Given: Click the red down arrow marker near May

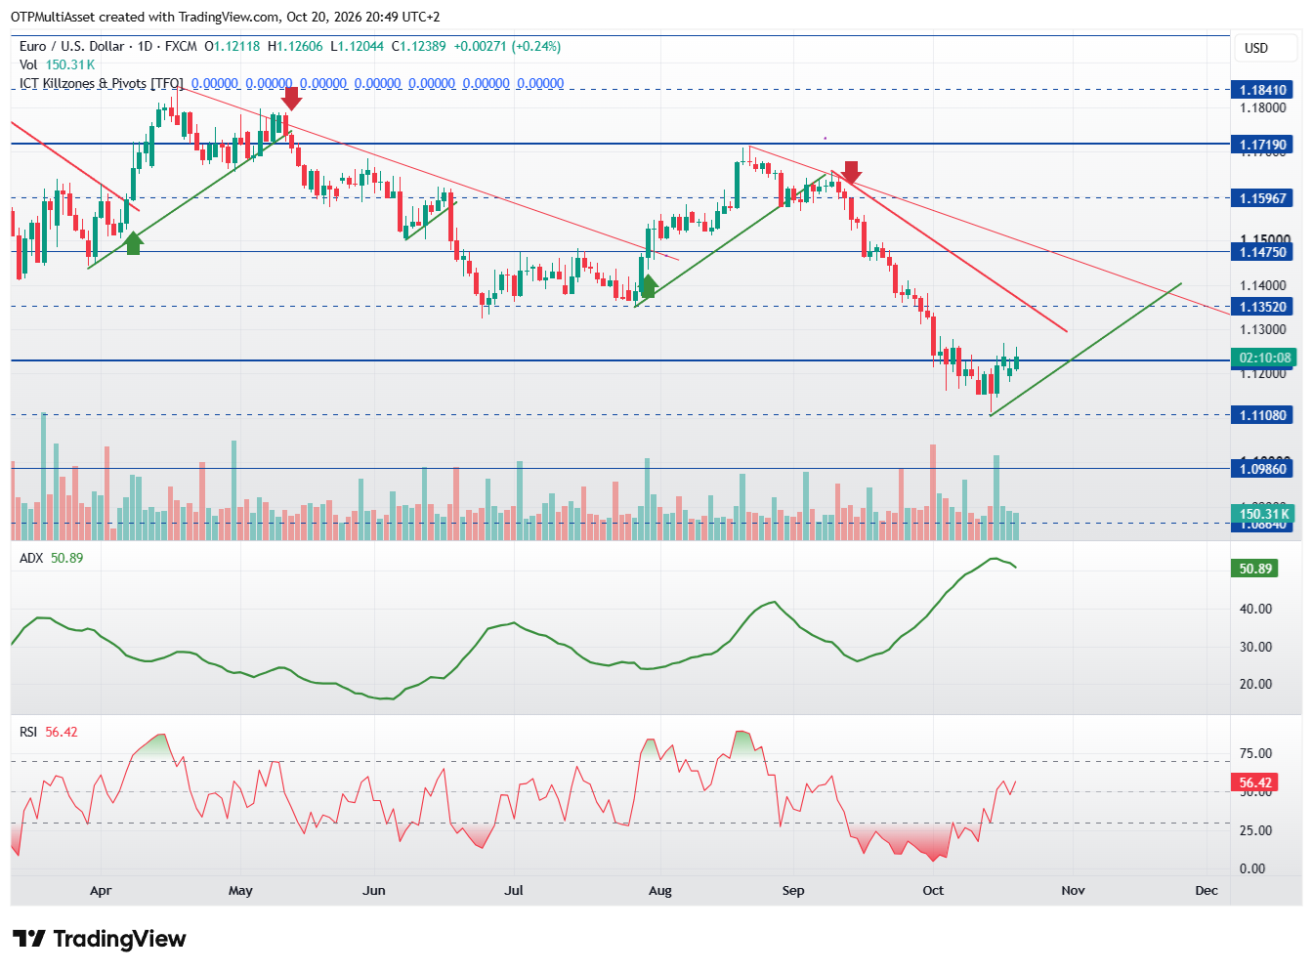Looking at the screenshot, I should coord(291,98).
